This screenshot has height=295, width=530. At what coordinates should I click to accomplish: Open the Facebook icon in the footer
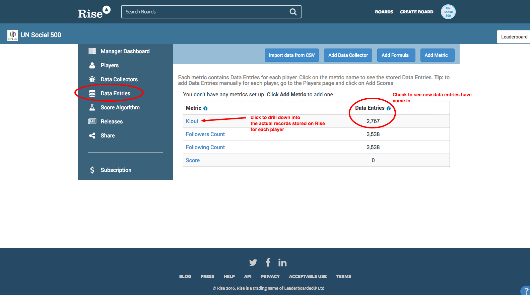click(x=268, y=262)
